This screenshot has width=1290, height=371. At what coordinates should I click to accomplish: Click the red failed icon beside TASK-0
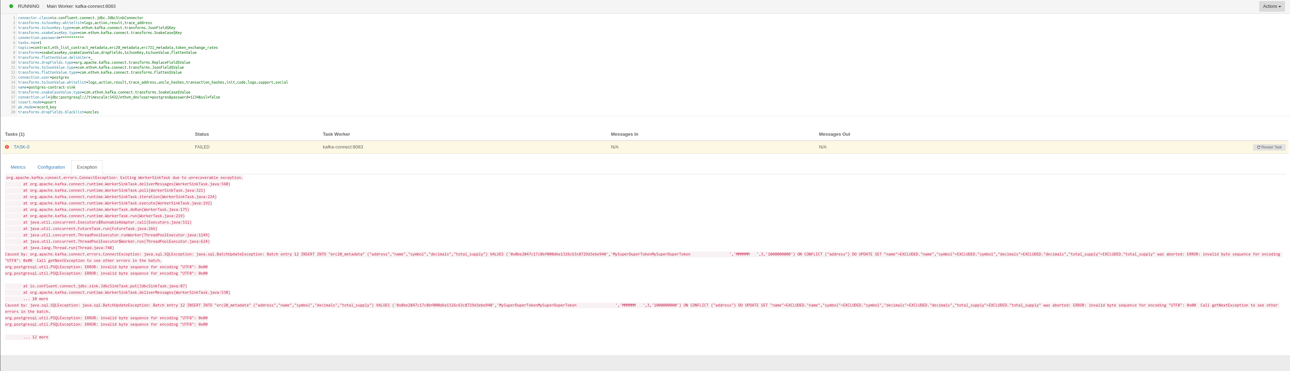click(7, 147)
